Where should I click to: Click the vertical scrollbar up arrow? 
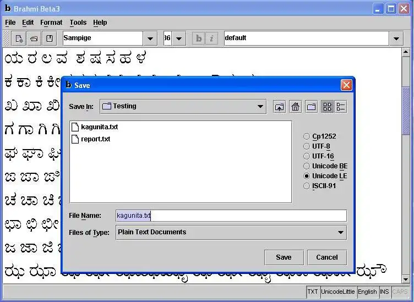point(406,52)
